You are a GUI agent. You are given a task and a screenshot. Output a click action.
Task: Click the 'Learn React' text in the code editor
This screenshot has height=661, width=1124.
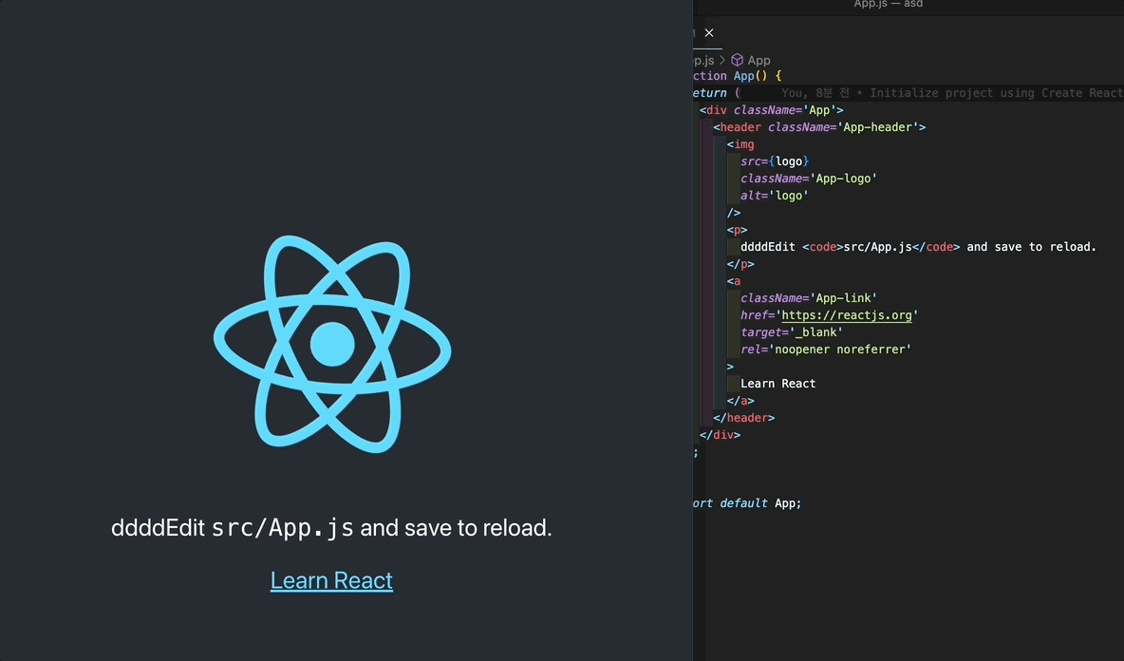(x=777, y=384)
